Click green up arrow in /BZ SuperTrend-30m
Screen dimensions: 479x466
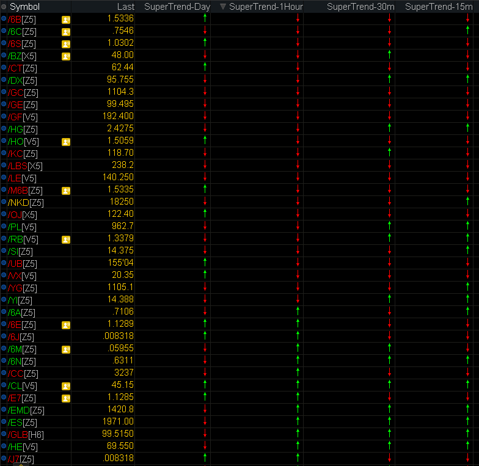pos(390,55)
